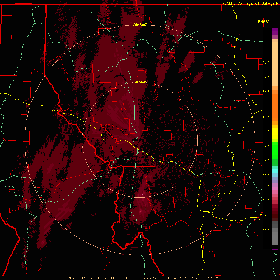
Task: Click the cyan segment of the color bar
Action: [275, 171]
